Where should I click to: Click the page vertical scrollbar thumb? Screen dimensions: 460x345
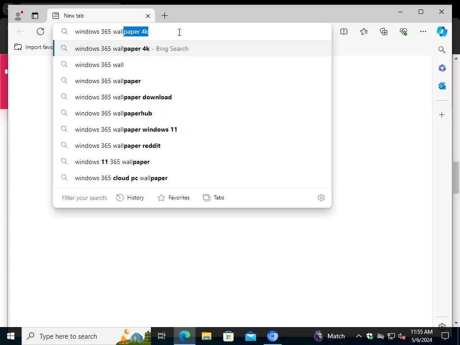point(456,177)
